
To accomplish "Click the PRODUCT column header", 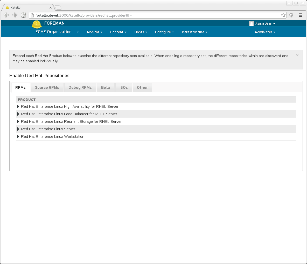I will click(27, 99).
